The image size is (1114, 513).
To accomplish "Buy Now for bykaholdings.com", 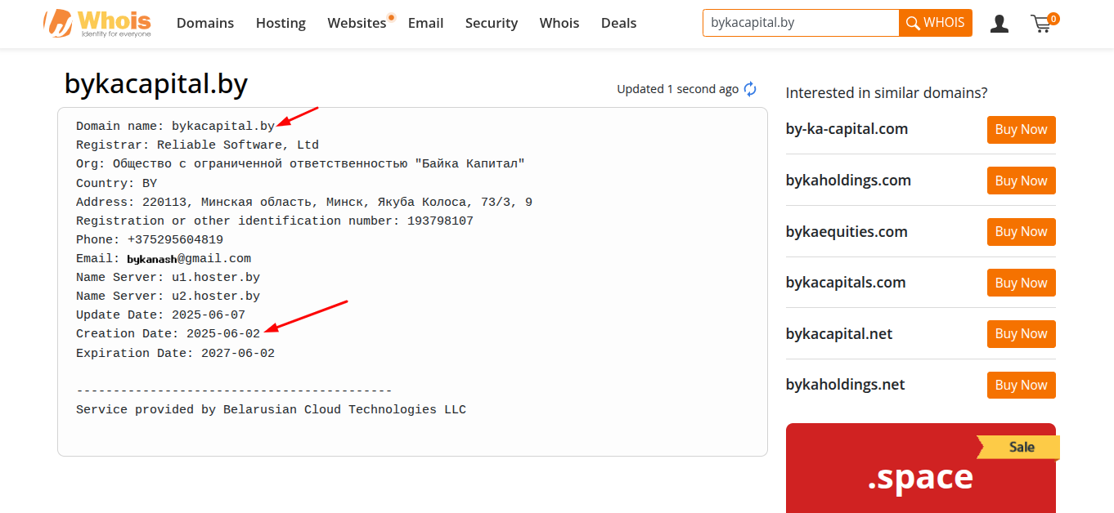I will pyautogui.click(x=1022, y=181).
